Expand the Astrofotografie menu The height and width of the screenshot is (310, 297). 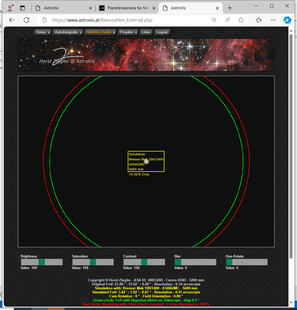68,32
